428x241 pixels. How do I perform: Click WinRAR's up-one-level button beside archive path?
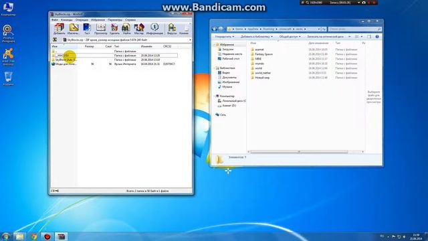click(x=55, y=40)
